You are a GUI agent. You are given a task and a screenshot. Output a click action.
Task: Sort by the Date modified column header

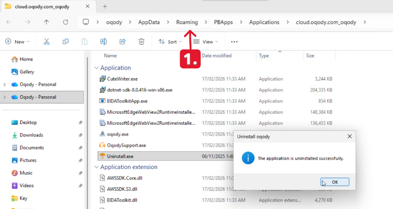216,56
